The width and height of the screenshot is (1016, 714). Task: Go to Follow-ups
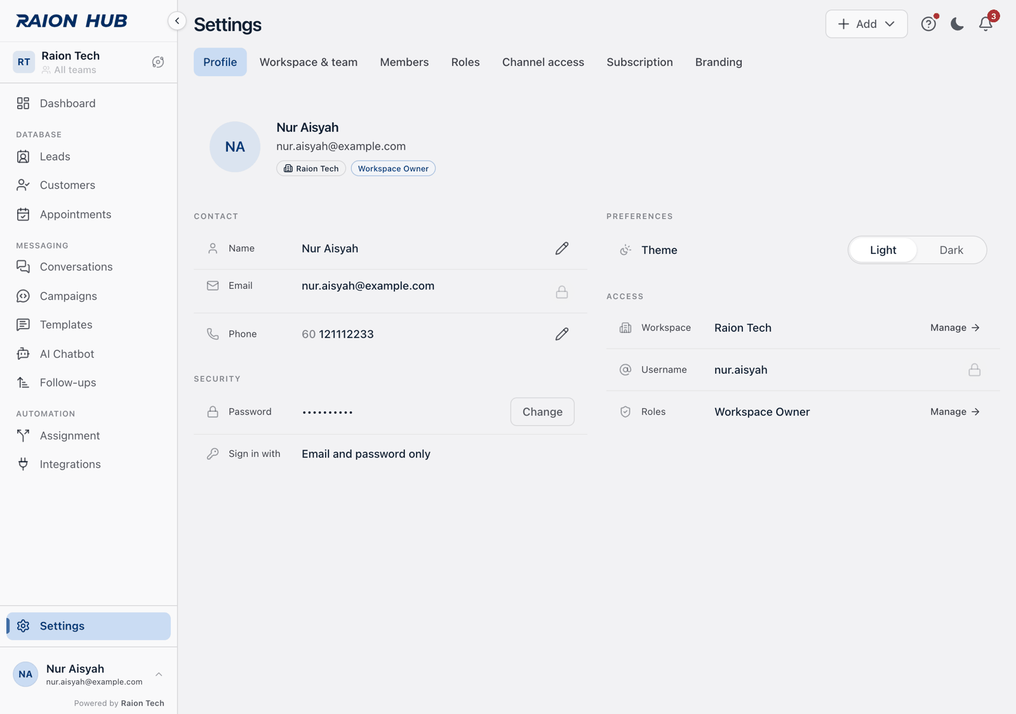[88, 383]
